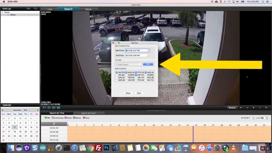Go to next month in Calendar

[x=38, y=110]
